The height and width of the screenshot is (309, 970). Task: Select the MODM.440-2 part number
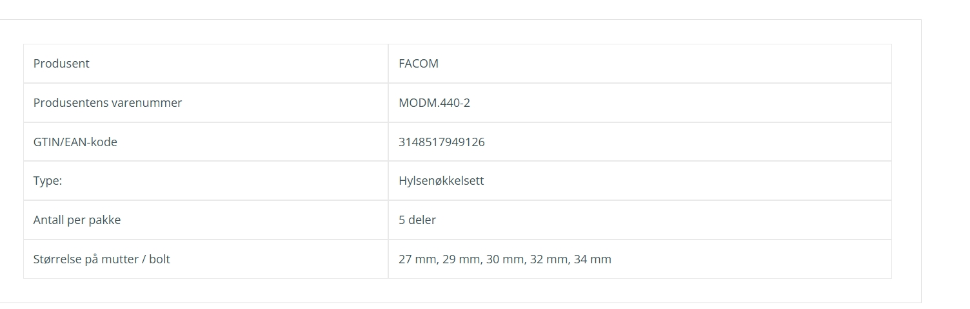coord(434,103)
